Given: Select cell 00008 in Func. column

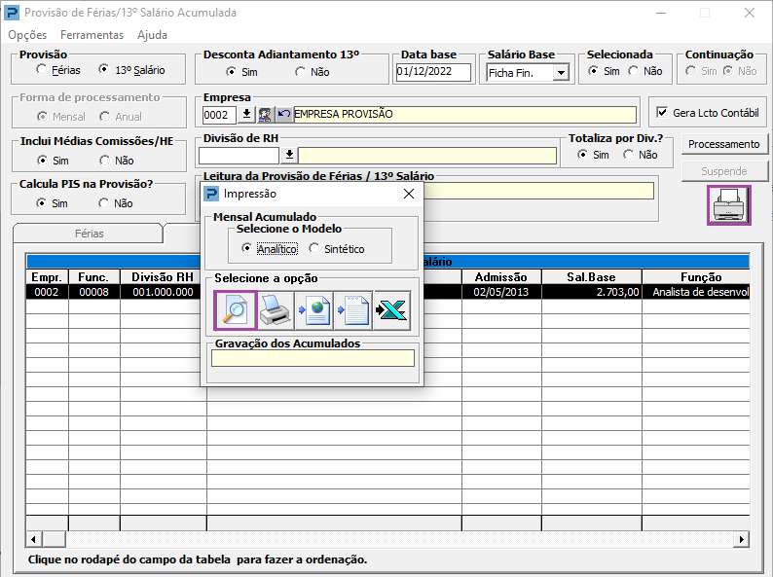Looking at the screenshot, I should pyautogui.click(x=93, y=292).
